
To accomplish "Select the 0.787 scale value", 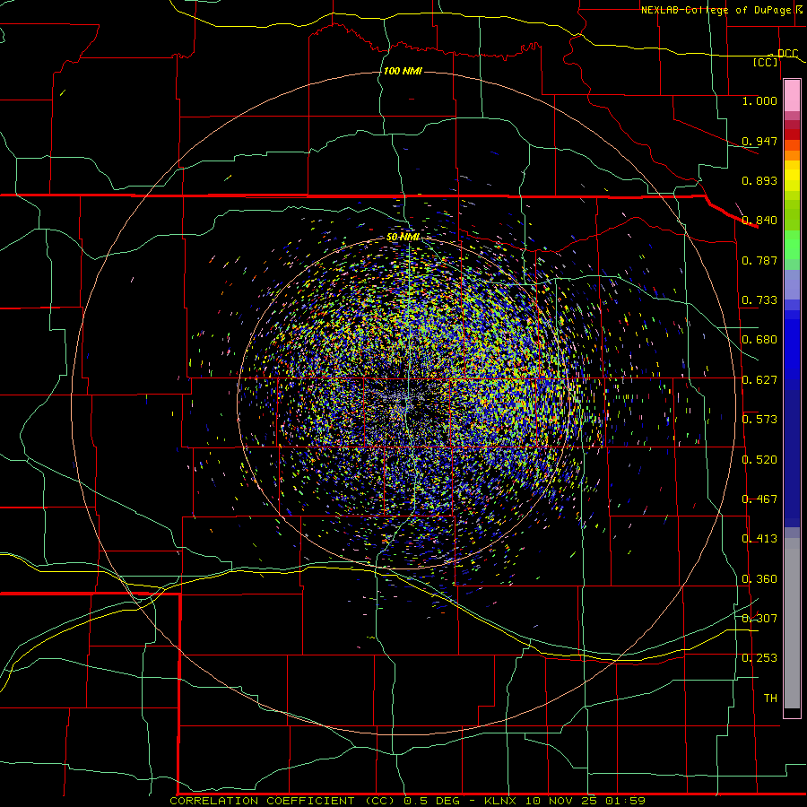I will pyautogui.click(x=759, y=260).
